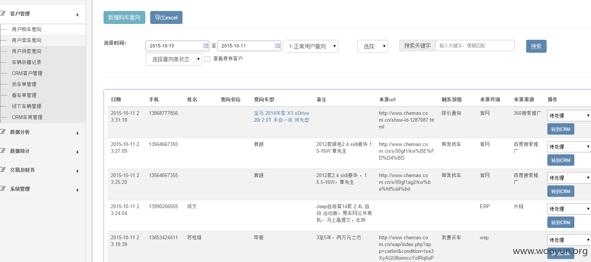
Task: Open 待处理 dropdown for phone 13868777856
Action: click(569, 116)
